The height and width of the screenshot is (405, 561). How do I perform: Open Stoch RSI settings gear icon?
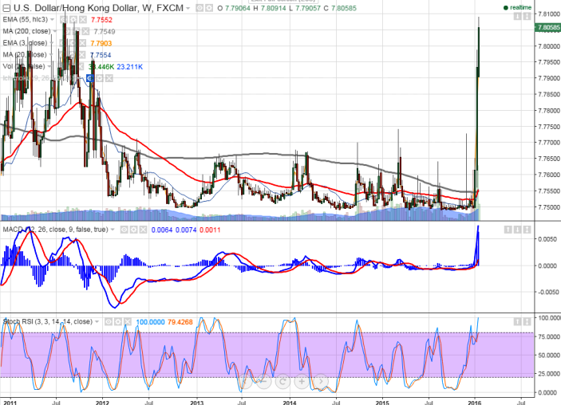click(118, 322)
